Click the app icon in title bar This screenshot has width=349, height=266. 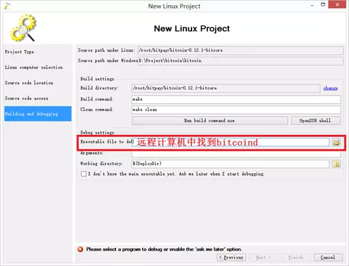7,6
